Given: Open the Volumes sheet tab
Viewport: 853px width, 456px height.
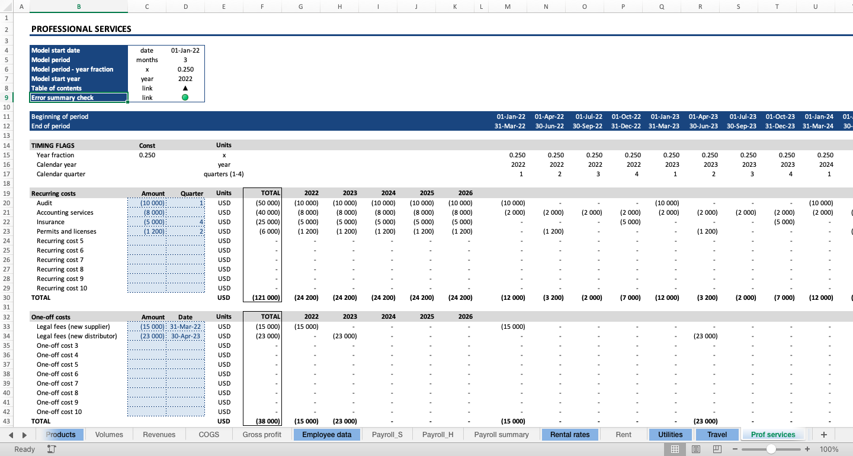Looking at the screenshot, I should coord(109,435).
